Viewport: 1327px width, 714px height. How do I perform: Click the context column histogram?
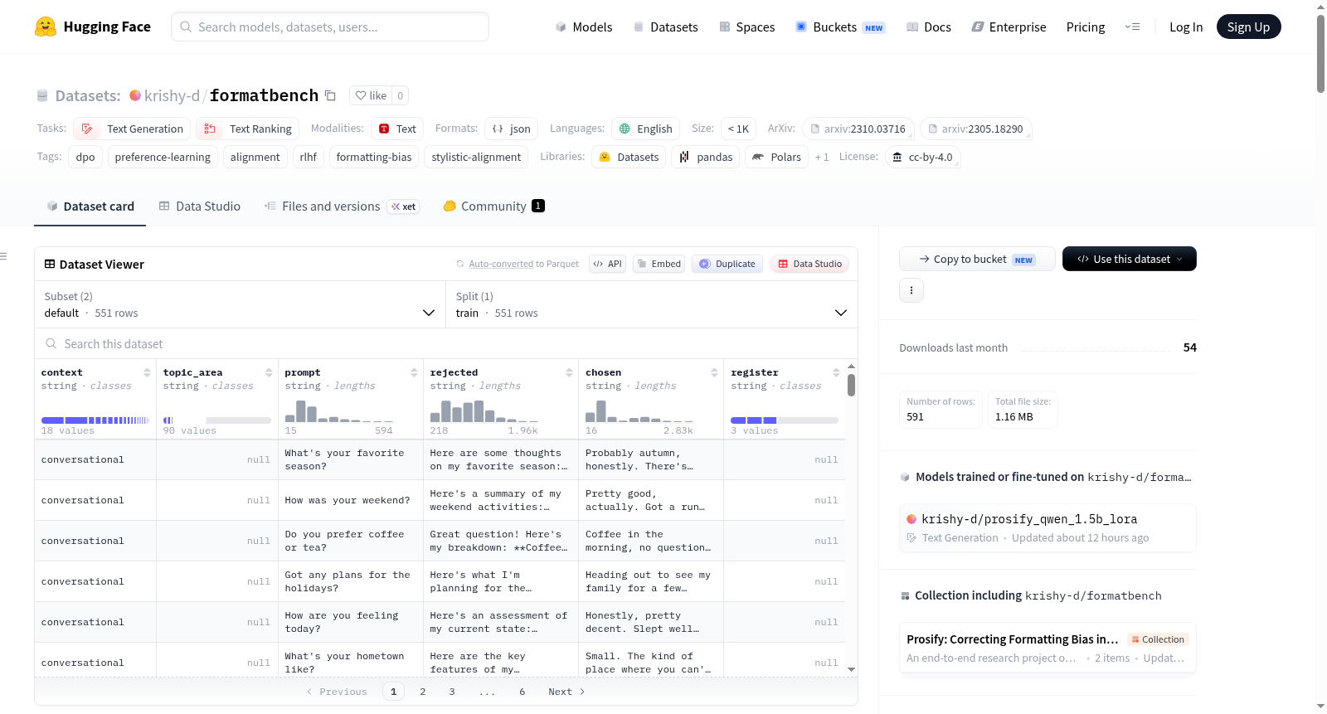(95, 420)
